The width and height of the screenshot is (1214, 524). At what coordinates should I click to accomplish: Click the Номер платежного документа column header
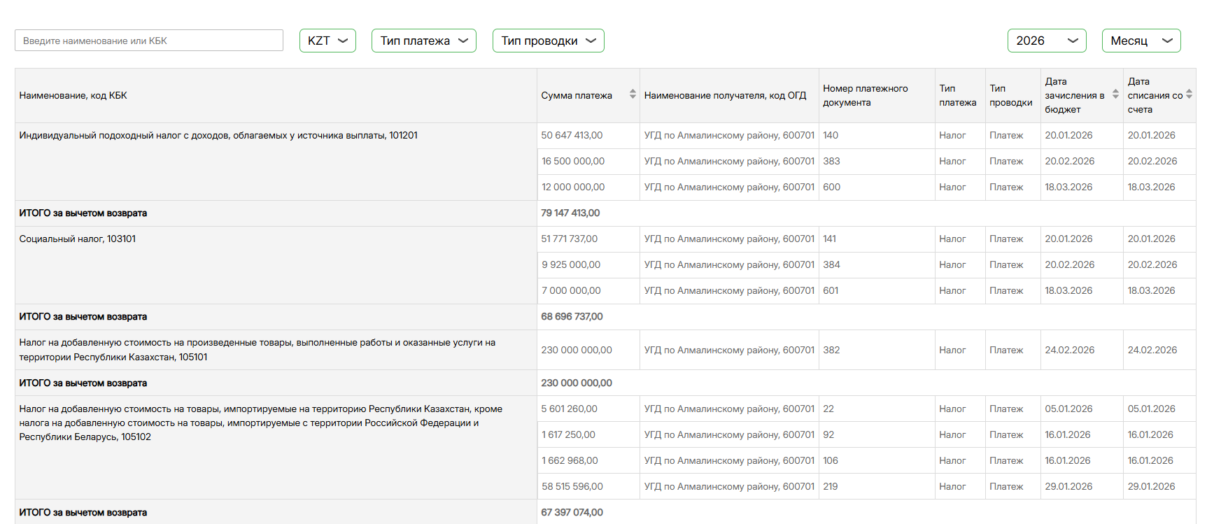click(865, 96)
